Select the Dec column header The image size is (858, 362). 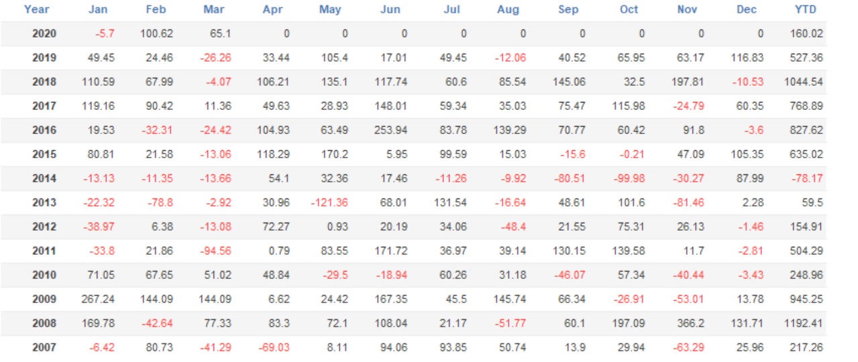pos(747,9)
